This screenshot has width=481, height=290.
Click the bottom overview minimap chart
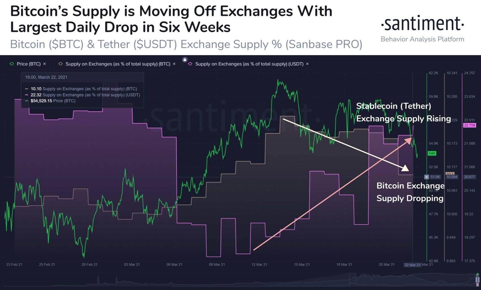click(x=238, y=280)
